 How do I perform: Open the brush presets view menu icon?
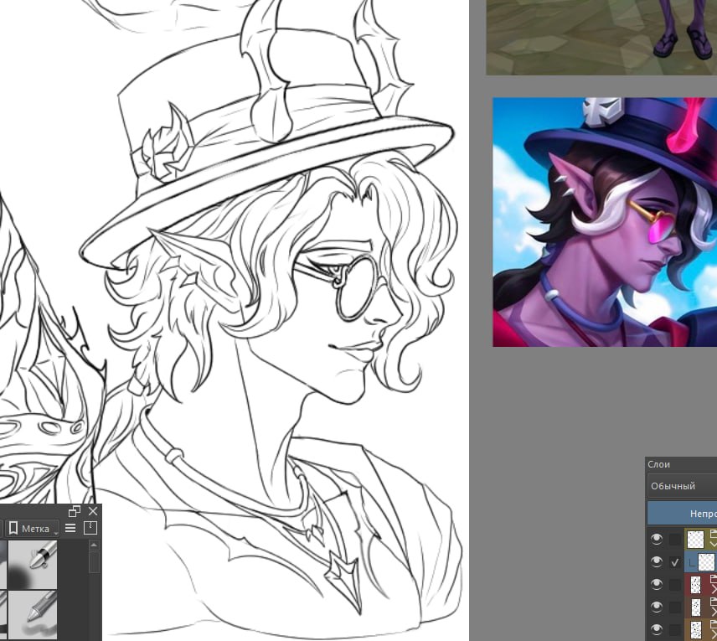70,529
